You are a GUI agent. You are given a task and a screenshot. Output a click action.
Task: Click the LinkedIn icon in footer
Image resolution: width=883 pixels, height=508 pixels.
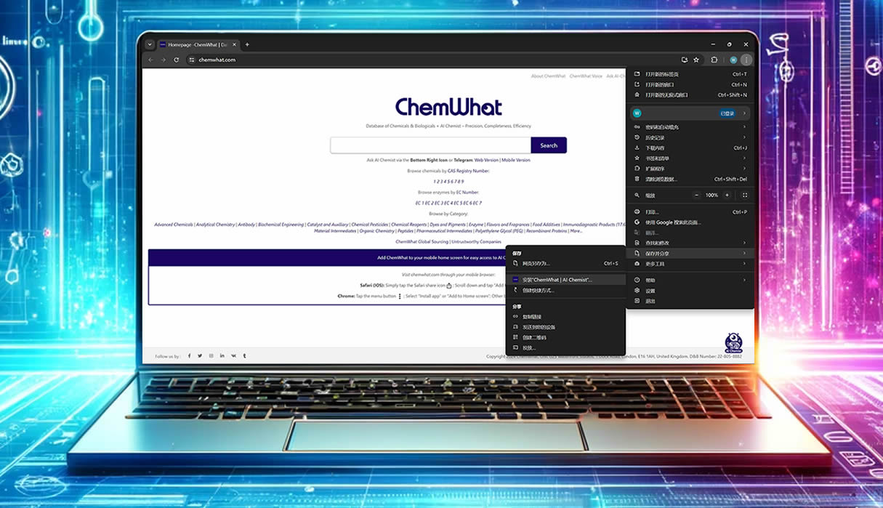[x=222, y=356]
